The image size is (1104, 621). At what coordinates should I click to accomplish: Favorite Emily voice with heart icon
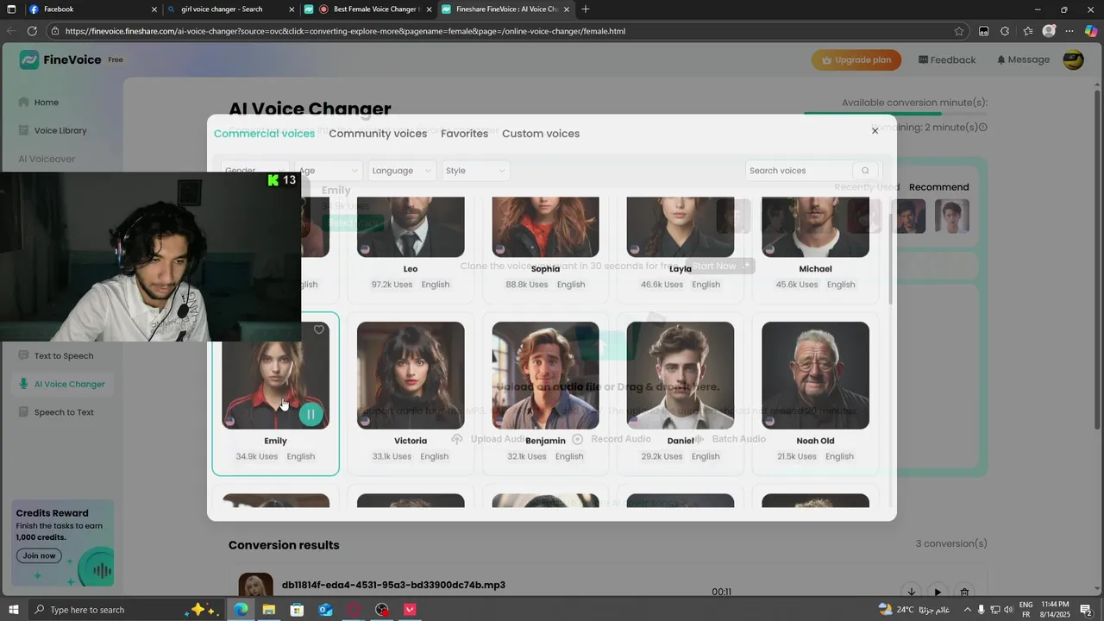(319, 329)
